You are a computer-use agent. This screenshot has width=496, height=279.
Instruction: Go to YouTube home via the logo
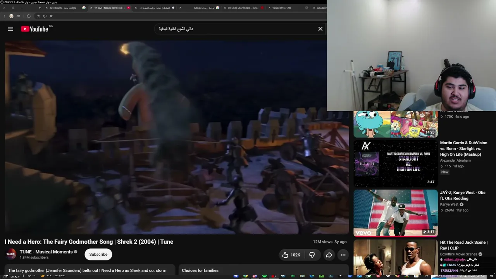(34, 29)
